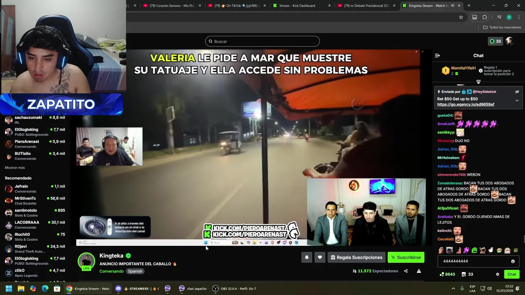
Task: Open the Chrome profile avatar
Action: [x=509, y=17]
